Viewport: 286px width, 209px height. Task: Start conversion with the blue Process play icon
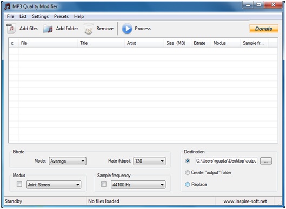click(x=127, y=29)
